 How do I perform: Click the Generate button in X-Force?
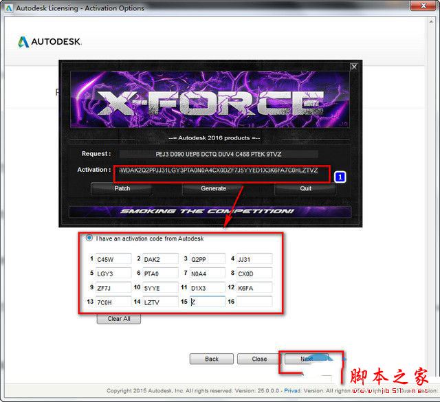tap(213, 189)
